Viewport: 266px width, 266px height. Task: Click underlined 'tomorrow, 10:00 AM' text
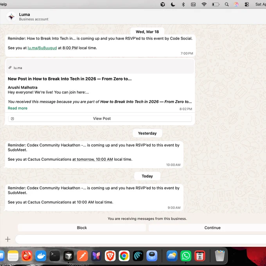pyautogui.click(x=93, y=159)
